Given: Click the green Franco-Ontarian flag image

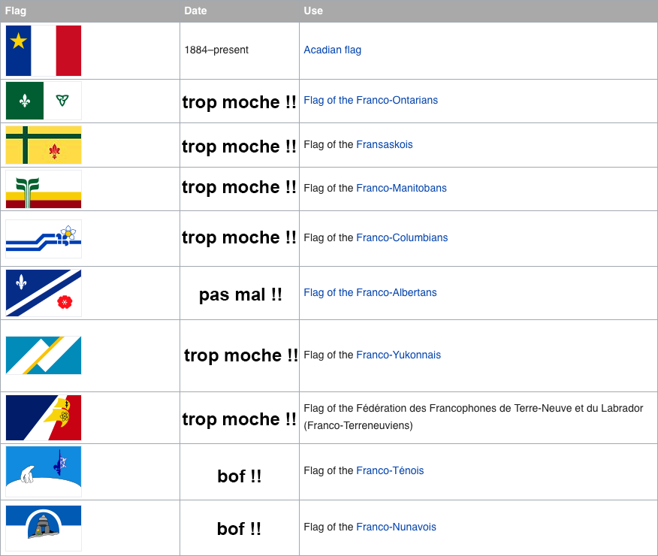Looking at the screenshot, I should [x=44, y=101].
